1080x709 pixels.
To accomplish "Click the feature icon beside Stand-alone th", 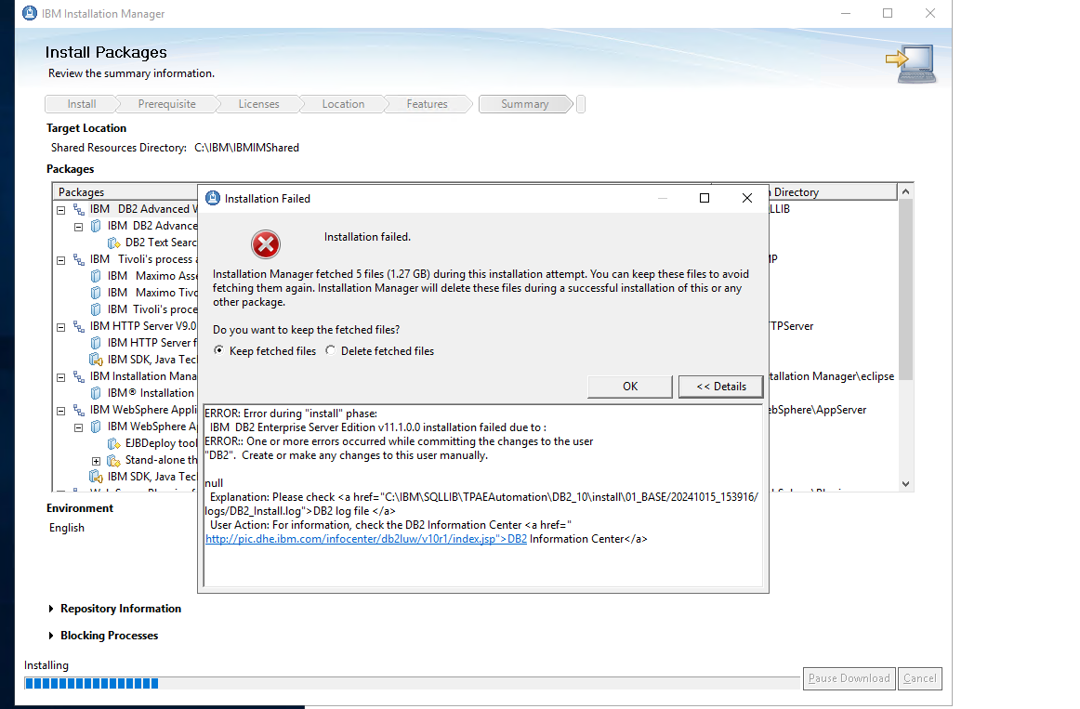I will 113,460.
